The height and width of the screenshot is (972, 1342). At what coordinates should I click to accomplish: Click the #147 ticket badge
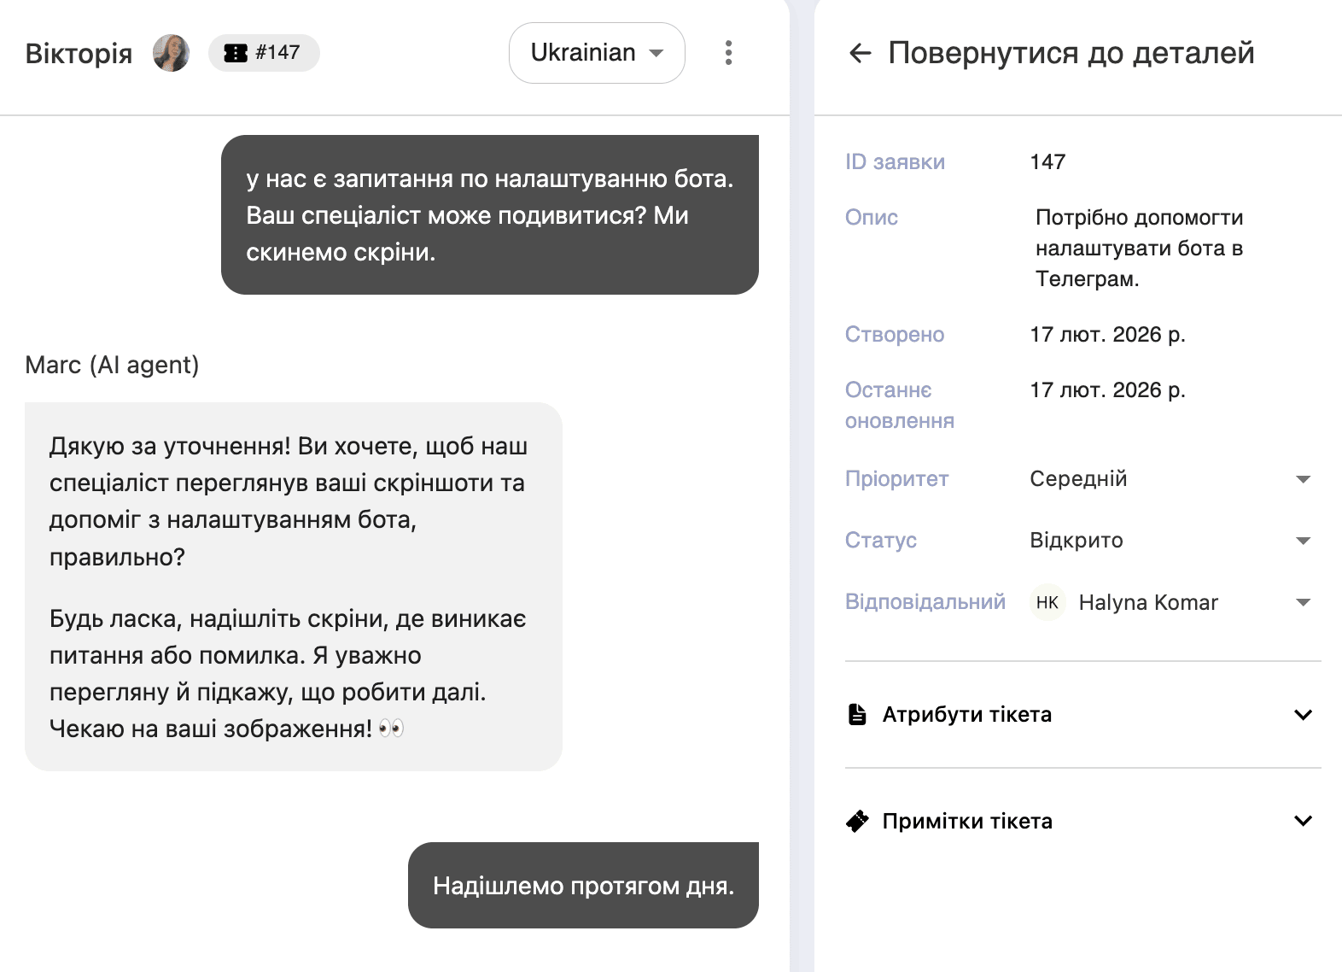(x=265, y=53)
